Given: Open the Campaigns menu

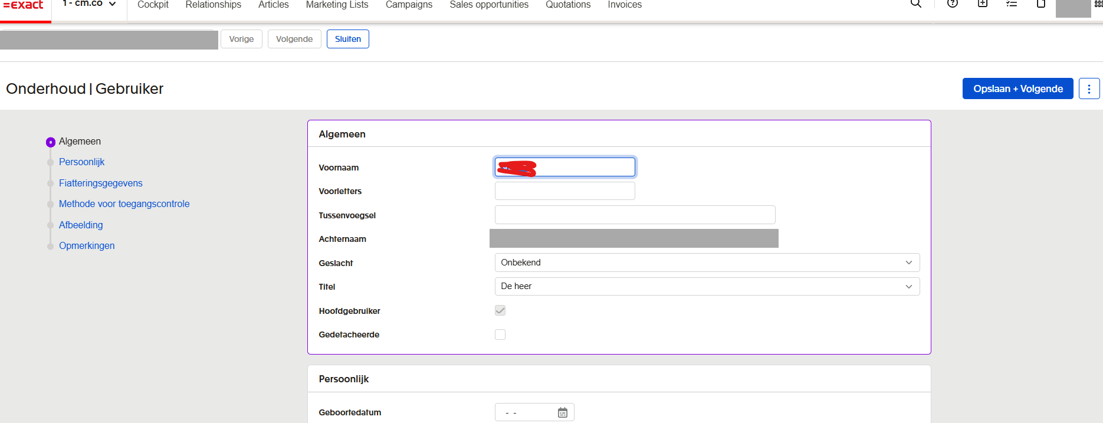Looking at the screenshot, I should 409,5.
